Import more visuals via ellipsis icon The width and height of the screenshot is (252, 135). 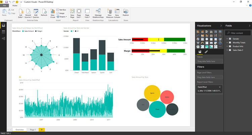pos(220,47)
